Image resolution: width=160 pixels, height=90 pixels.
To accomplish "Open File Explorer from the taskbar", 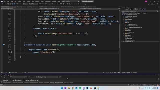I will coord(69,88).
